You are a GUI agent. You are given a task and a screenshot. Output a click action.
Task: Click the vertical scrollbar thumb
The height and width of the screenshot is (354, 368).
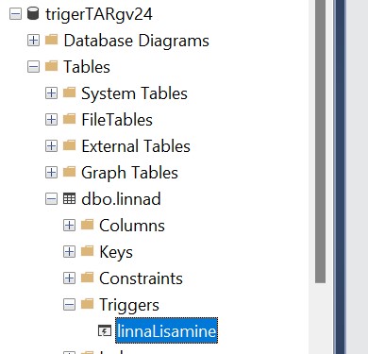(320, 142)
